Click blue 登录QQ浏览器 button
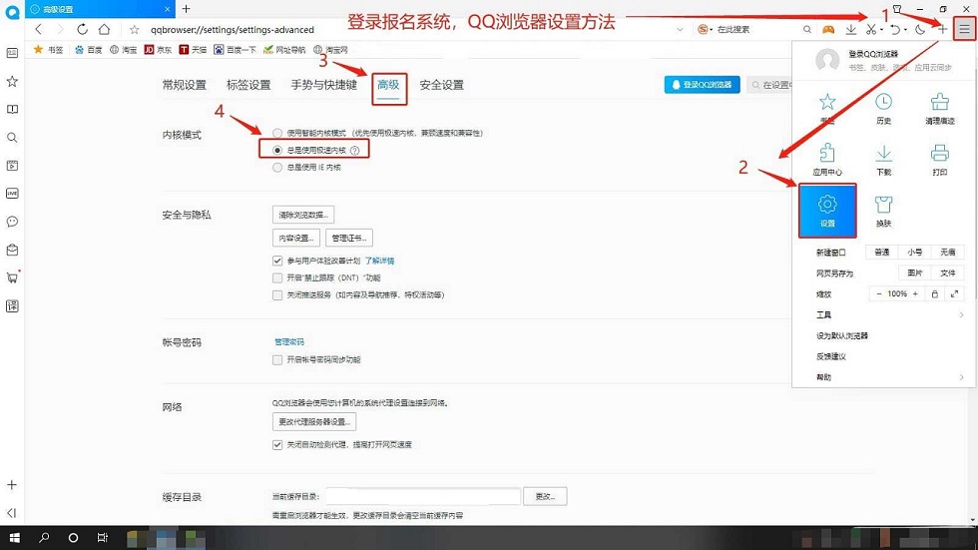 703,85
